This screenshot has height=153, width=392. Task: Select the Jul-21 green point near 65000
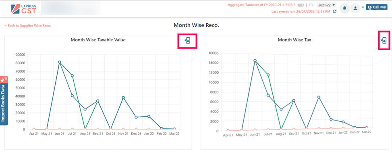(x=72, y=75)
